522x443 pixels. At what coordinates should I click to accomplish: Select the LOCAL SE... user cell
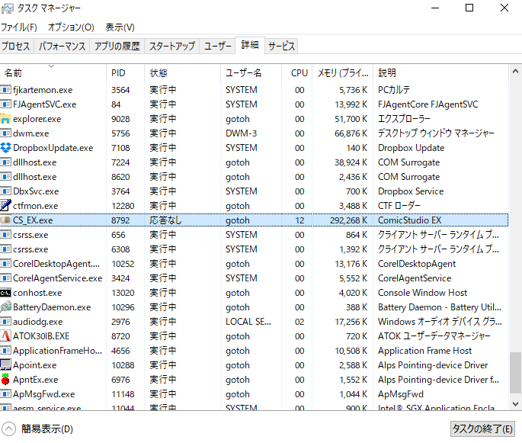click(x=248, y=322)
